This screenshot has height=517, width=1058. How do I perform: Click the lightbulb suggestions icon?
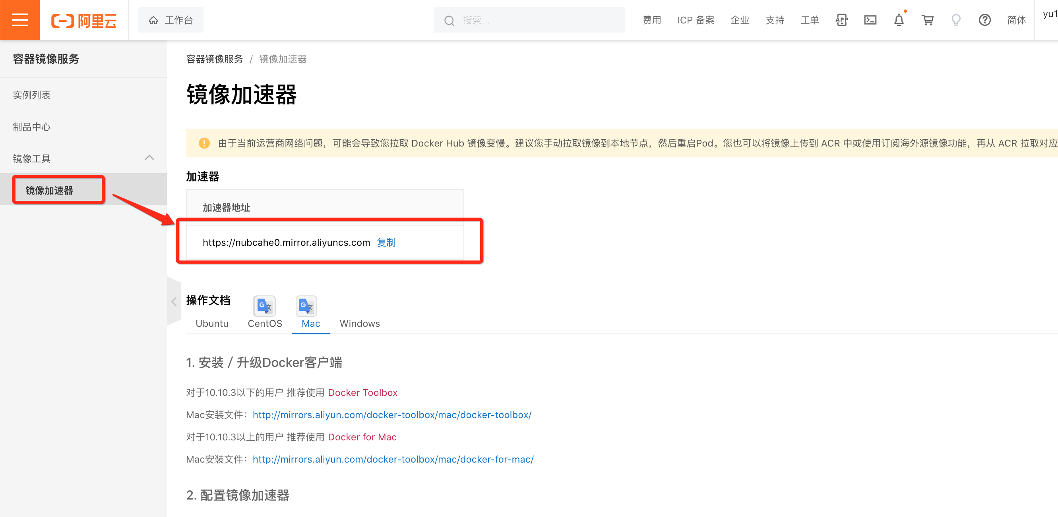956,20
